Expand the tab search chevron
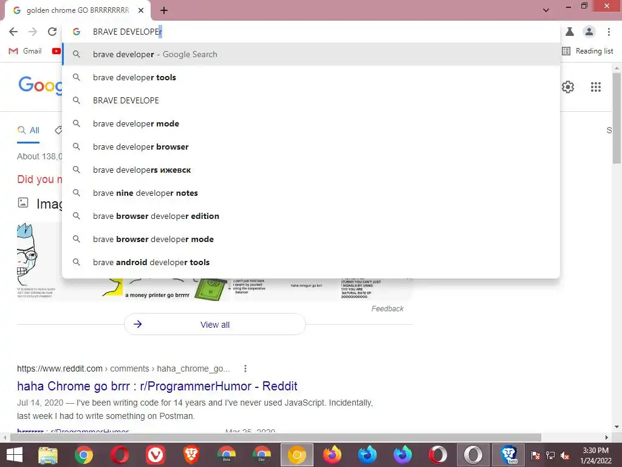The height and width of the screenshot is (467, 622). pyautogui.click(x=546, y=10)
